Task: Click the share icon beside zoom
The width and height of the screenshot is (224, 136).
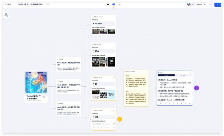Action: click(x=211, y=4)
